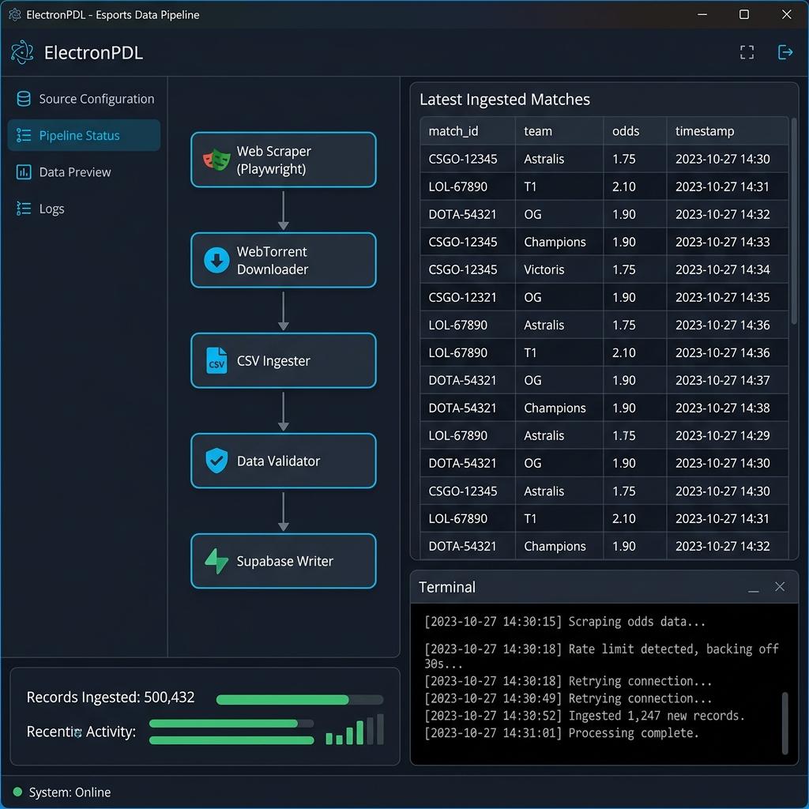Click the fullscreen icon in header
The image size is (809, 809).
pyautogui.click(x=747, y=52)
